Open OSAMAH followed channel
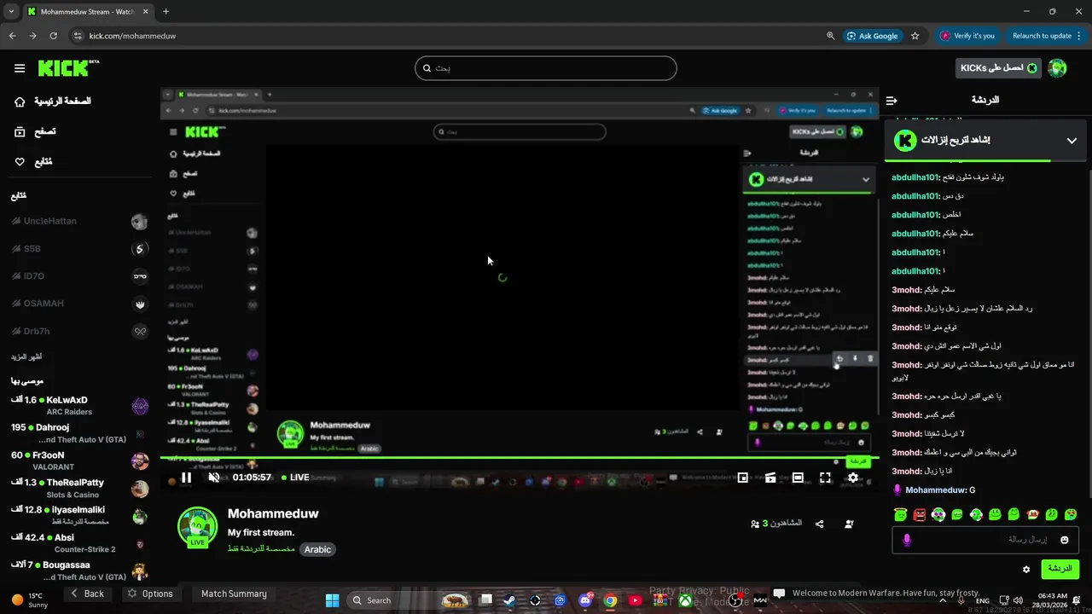 pos(80,304)
